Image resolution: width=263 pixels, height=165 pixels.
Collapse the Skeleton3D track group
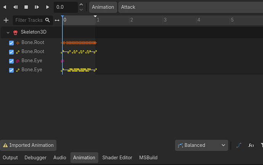[8, 32]
